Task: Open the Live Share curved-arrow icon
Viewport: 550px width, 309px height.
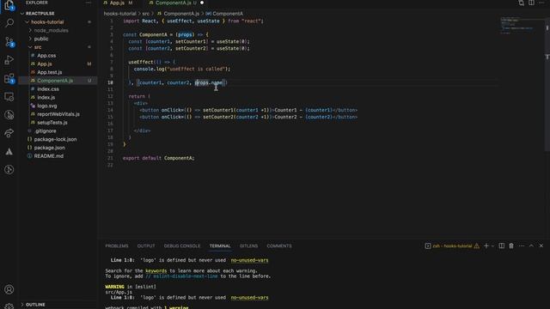Action: tap(9, 133)
